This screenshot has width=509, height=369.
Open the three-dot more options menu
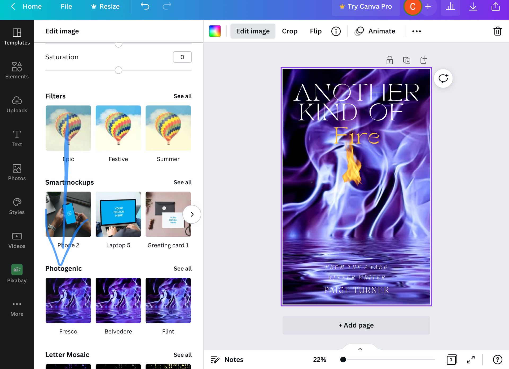[x=416, y=31]
